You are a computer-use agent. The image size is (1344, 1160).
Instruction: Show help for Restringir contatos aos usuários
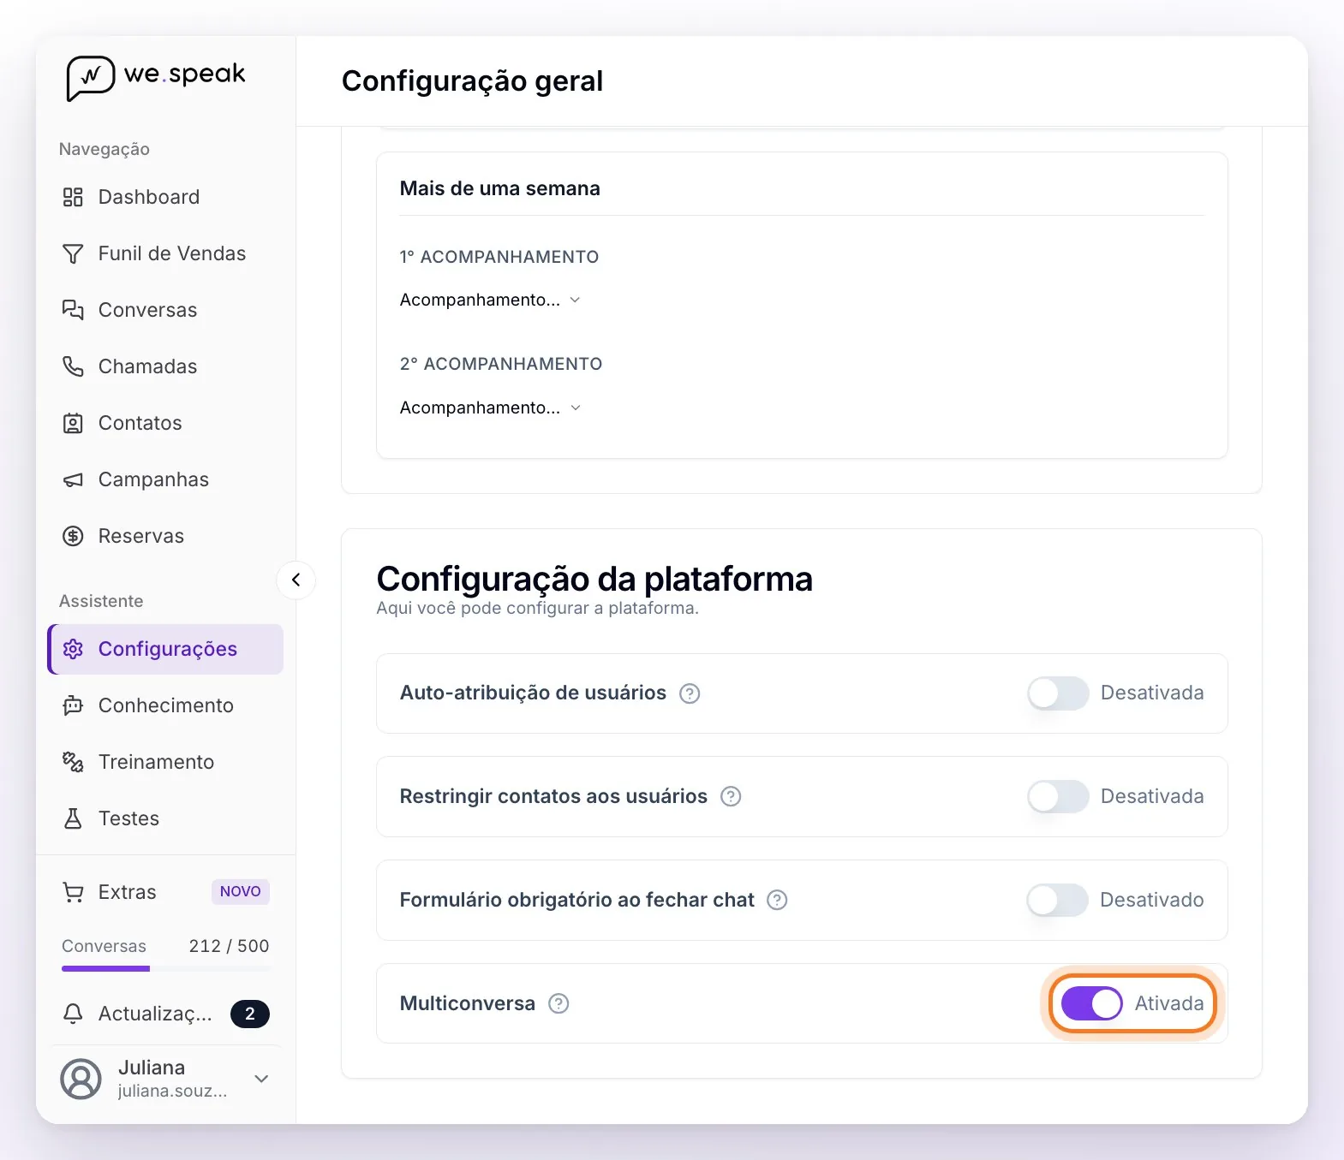[731, 797]
